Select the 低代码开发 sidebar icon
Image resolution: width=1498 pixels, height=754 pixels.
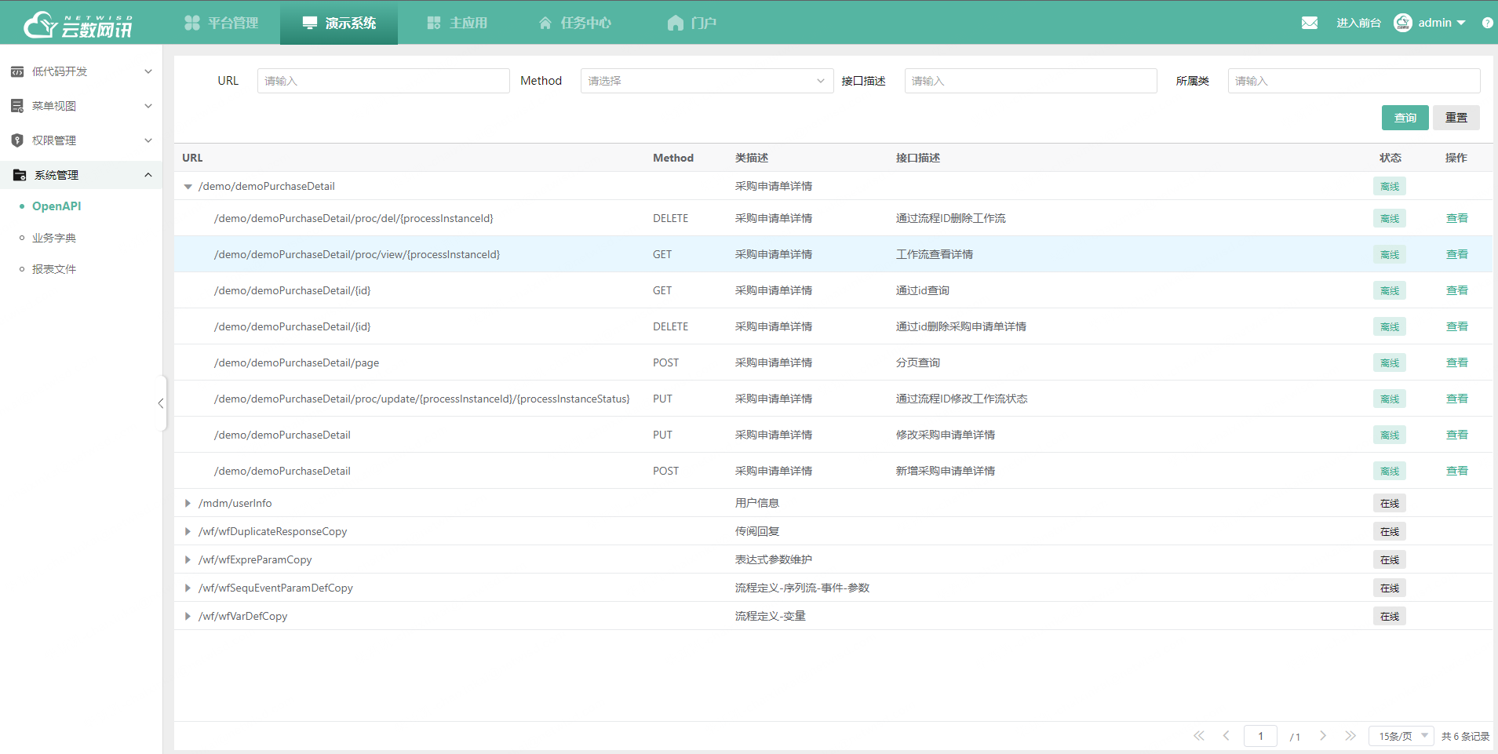[x=17, y=71]
